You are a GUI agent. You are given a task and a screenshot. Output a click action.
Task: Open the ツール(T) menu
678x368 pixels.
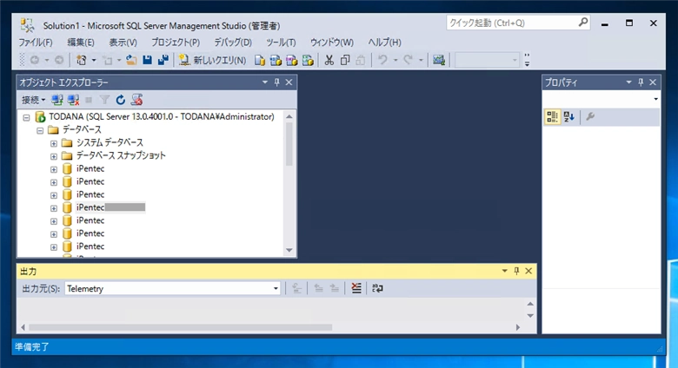pos(281,43)
